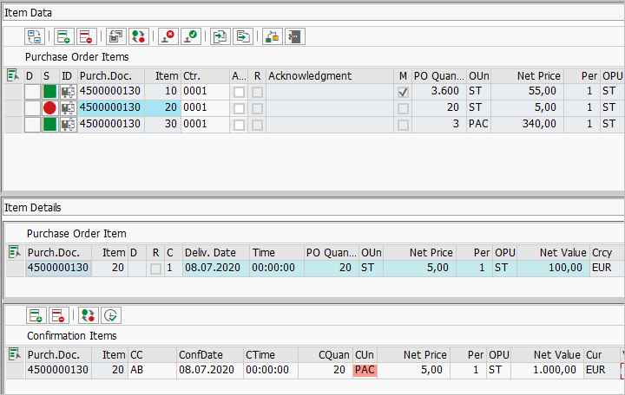Viewport: 625px width, 395px height.
Task: Click the add row icon above Confirmation Items
Action: pyautogui.click(x=35, y=315)
